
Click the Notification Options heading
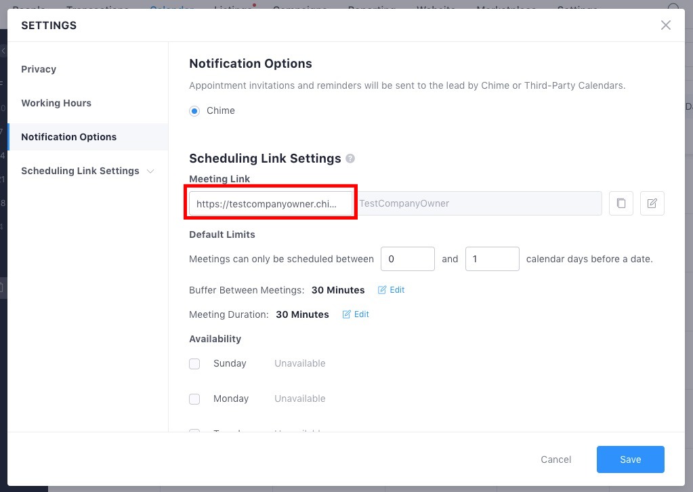coord(251,64)
